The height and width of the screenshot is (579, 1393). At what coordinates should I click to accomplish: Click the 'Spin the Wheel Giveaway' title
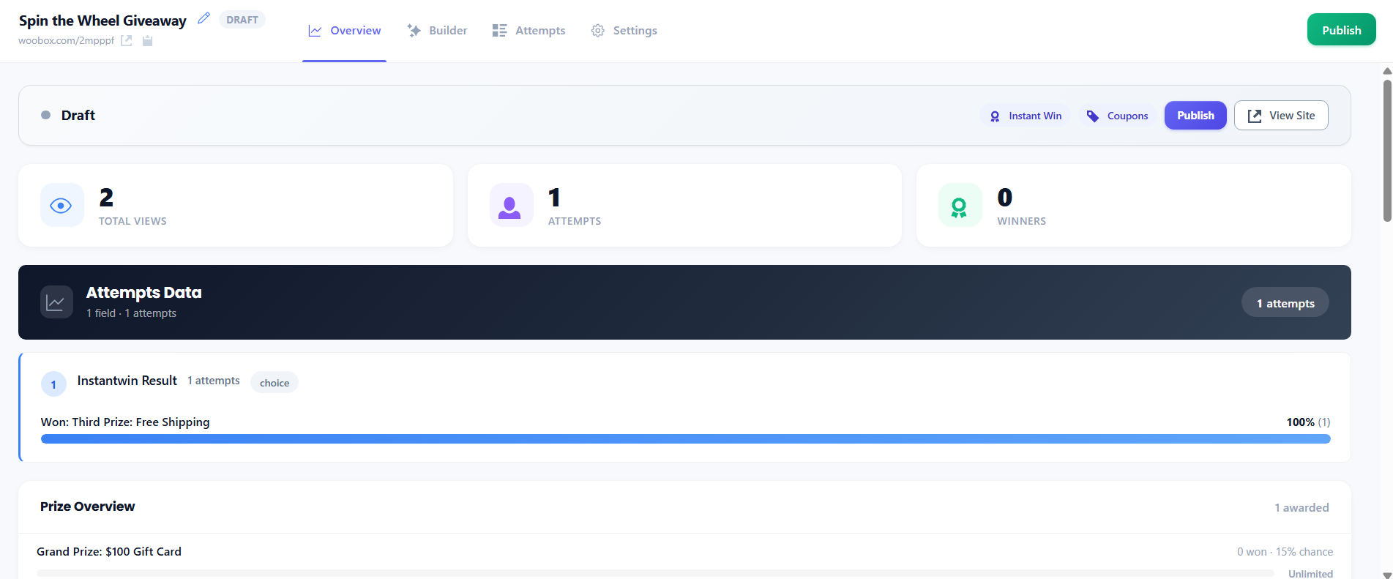[102, 20]
